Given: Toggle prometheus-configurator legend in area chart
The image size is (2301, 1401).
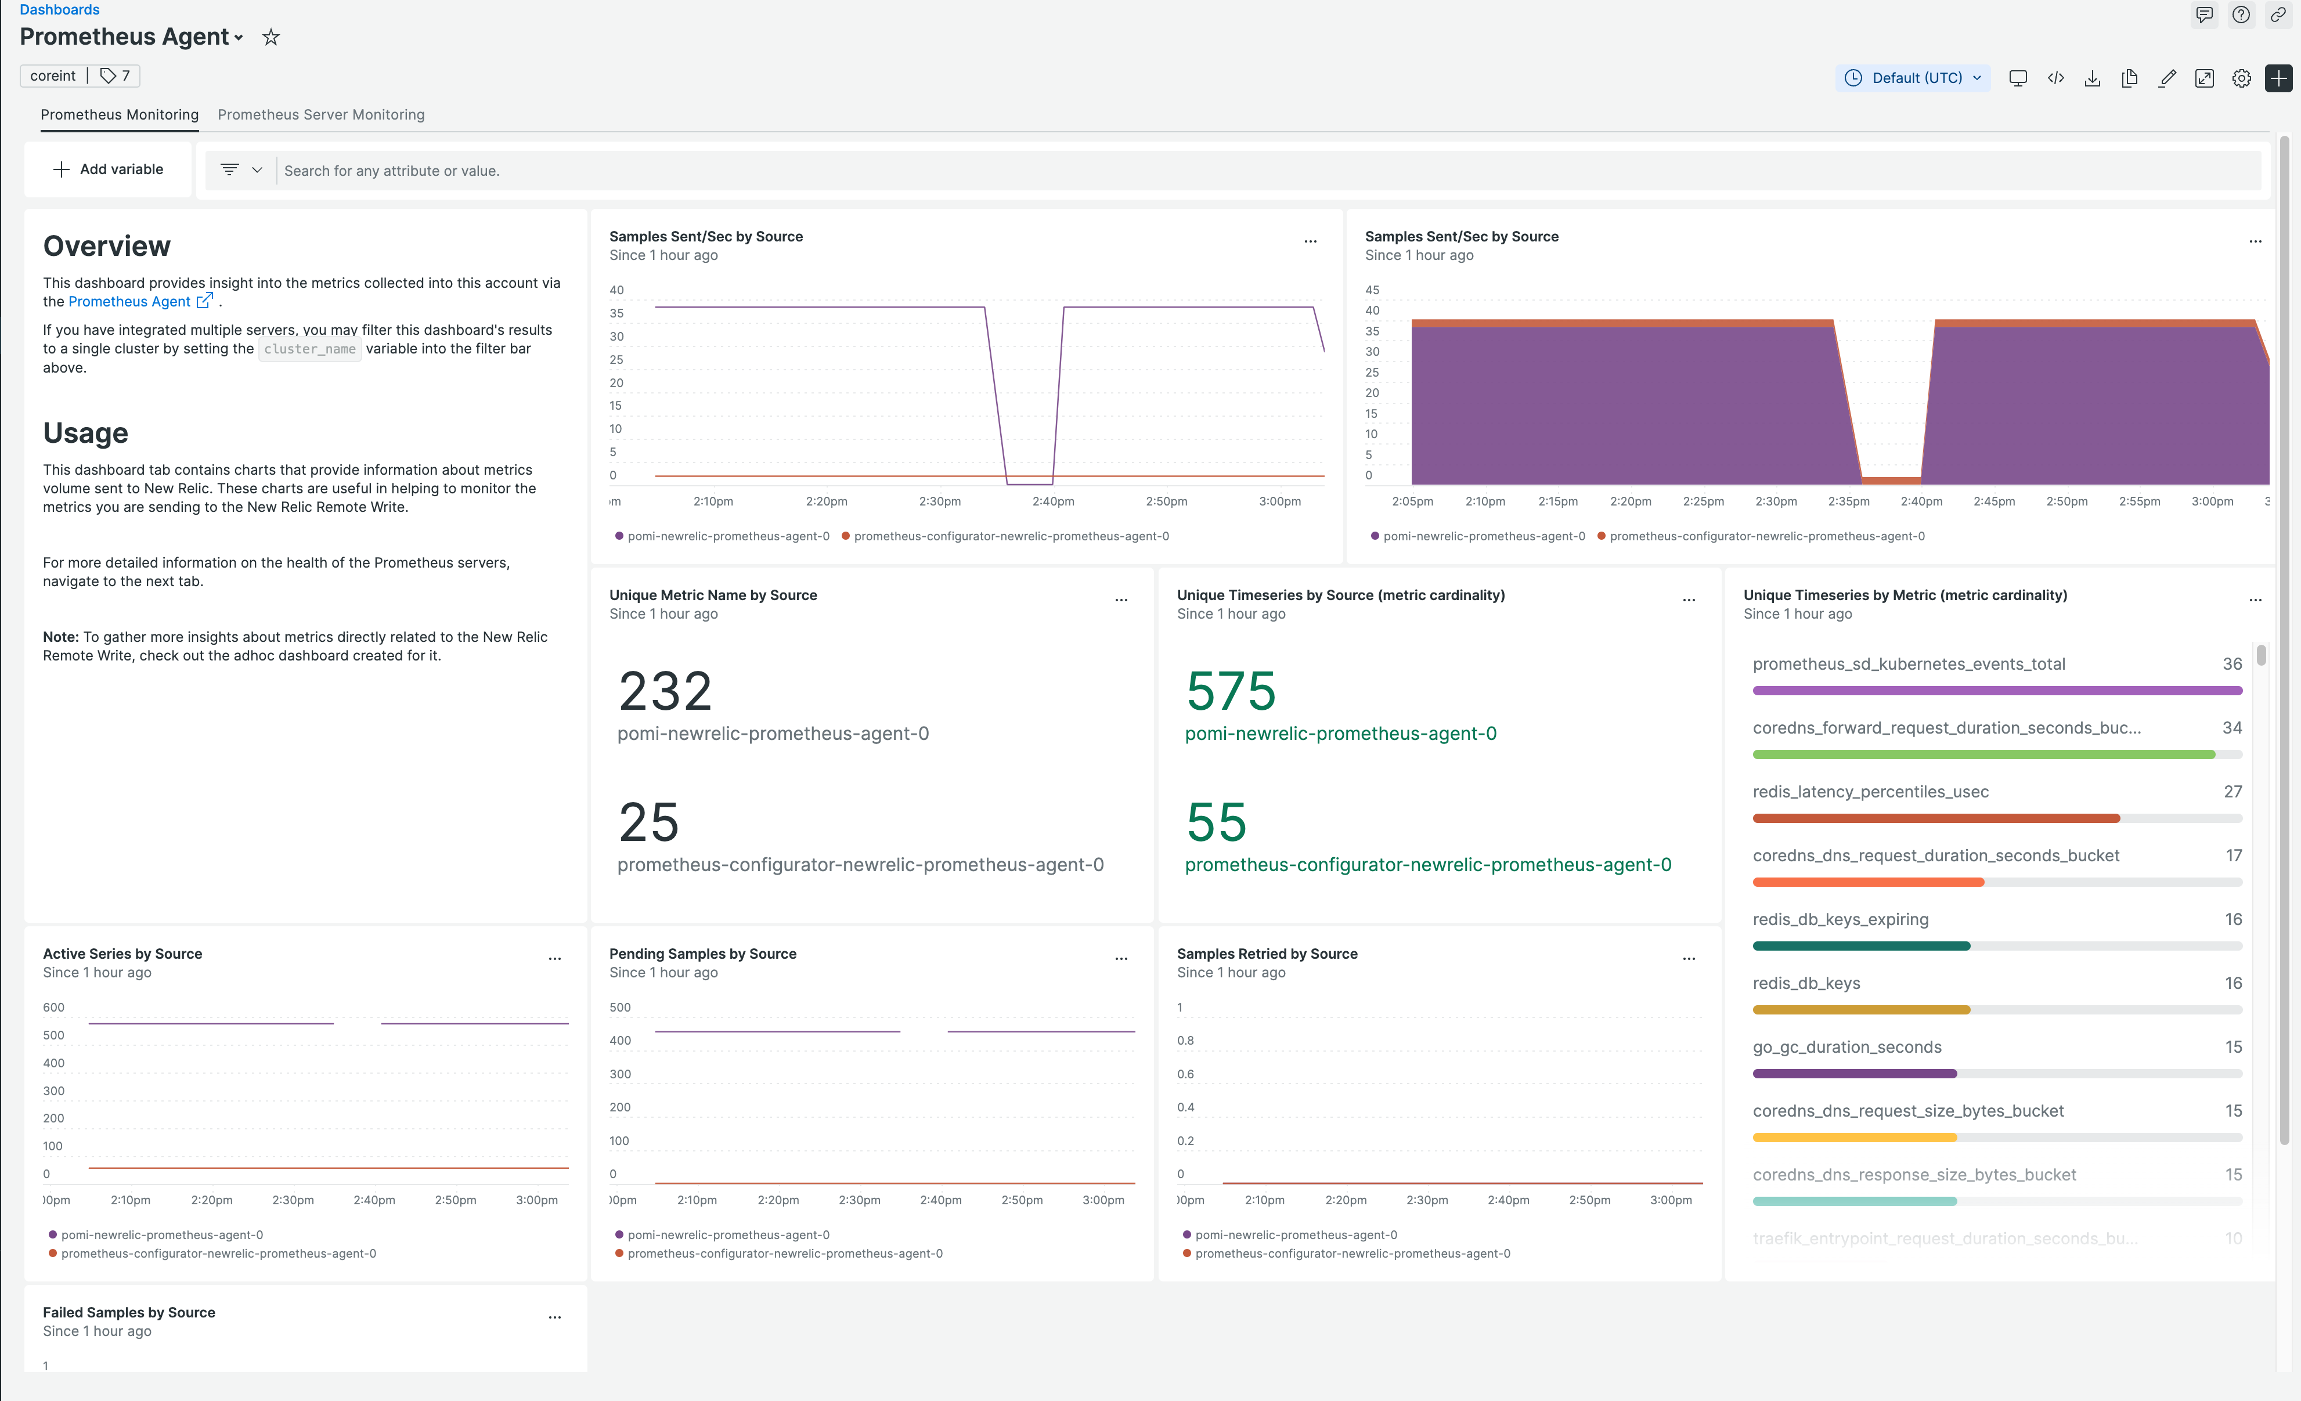Looking at the screenshot, I should 1761,536.
